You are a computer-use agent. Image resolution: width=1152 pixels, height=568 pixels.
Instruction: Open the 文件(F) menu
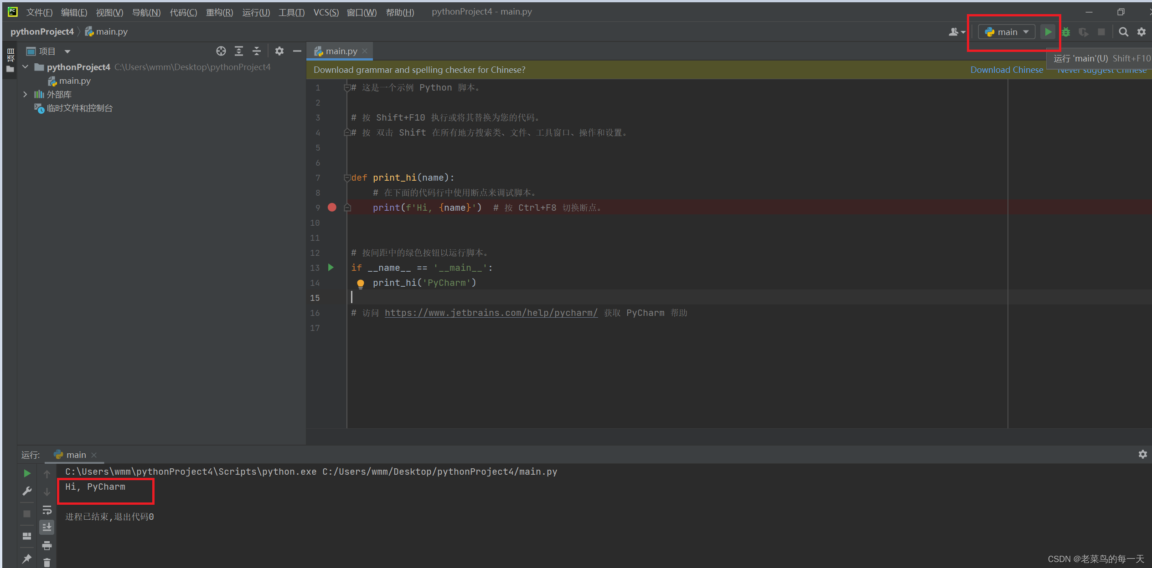(40, 12)
